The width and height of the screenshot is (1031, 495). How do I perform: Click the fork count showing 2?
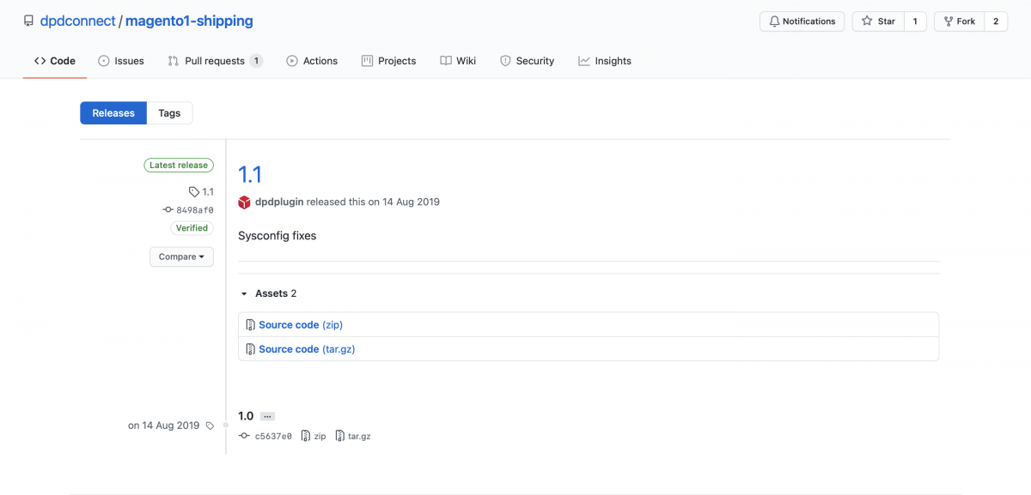pyautogui.click(x=995, y=21)
